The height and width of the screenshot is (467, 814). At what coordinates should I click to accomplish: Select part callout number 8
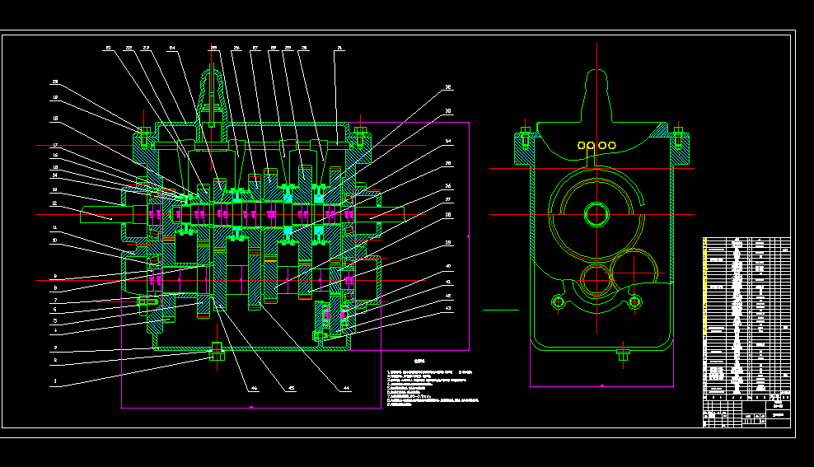tap(55, 288)
